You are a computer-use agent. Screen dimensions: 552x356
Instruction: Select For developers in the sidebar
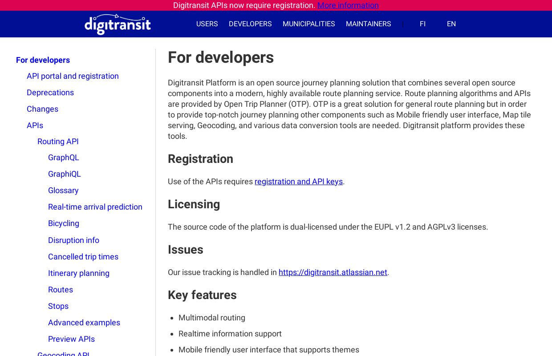point(43,60)
